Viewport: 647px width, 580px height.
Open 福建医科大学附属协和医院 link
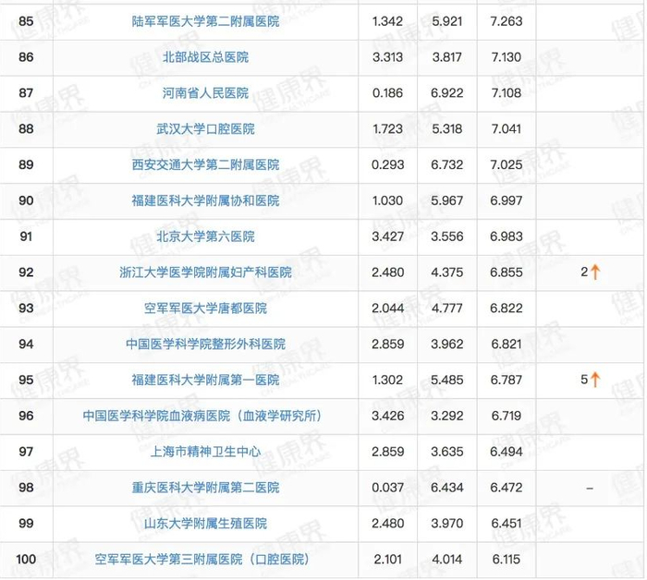(205, 200)
